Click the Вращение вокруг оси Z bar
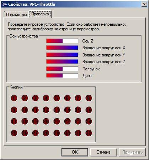149x160 pixels. tap(62, 62)
